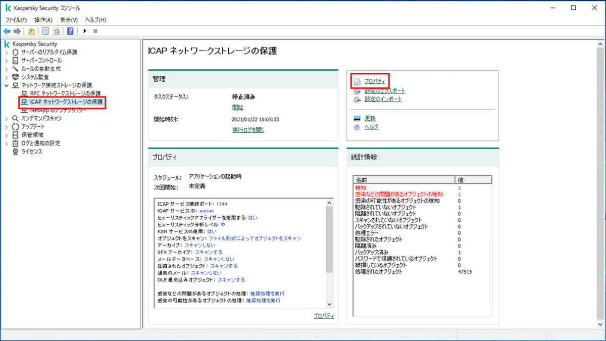Click the 名前 column header in statistics
Image resolution: width=606 pixels, height=341 pixels.
point(404,180)
